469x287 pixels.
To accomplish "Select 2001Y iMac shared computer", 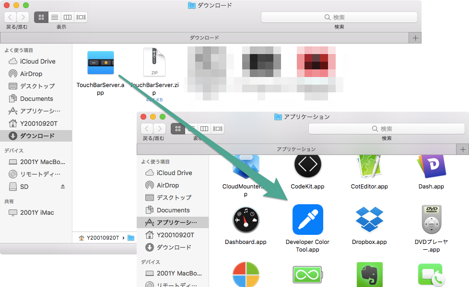I will 36,213.
